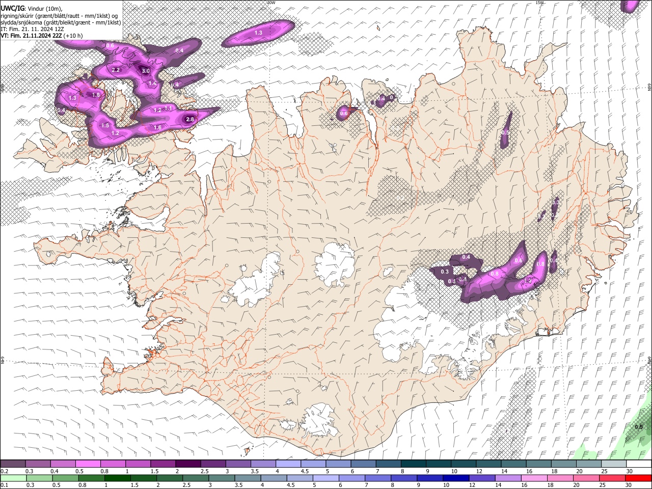Click the white 30 swatch in upper legend row
The image size is (652, 489).
[x=639, y=464]
